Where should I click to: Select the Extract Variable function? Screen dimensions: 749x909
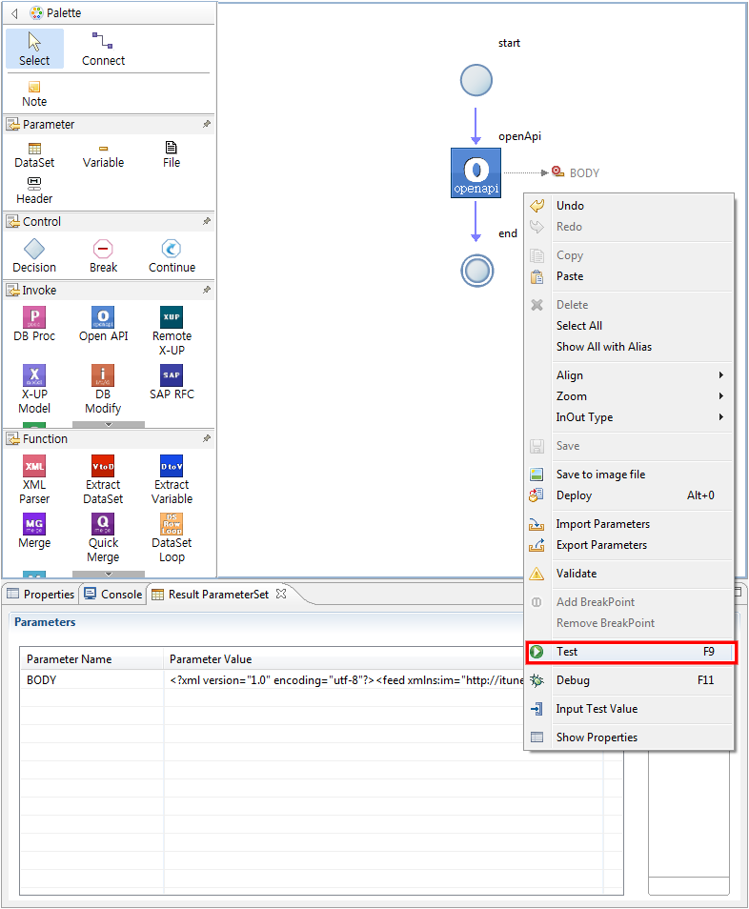point(172,480)
